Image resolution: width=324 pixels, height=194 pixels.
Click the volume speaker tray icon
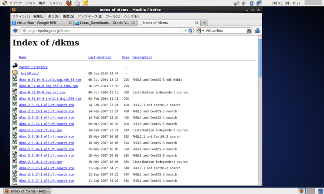pos(244,3)
